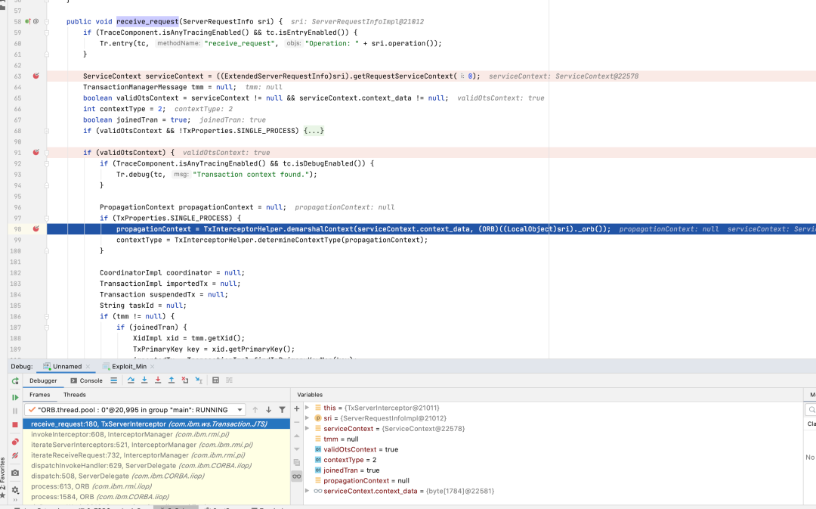The image size is (816, 509).
Task: Toggle the breakpoint on line 91
Action: coord(36,153)
